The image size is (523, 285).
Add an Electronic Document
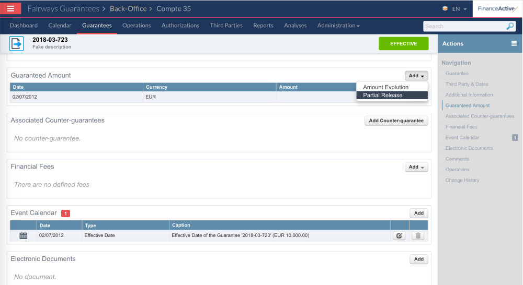419,259
